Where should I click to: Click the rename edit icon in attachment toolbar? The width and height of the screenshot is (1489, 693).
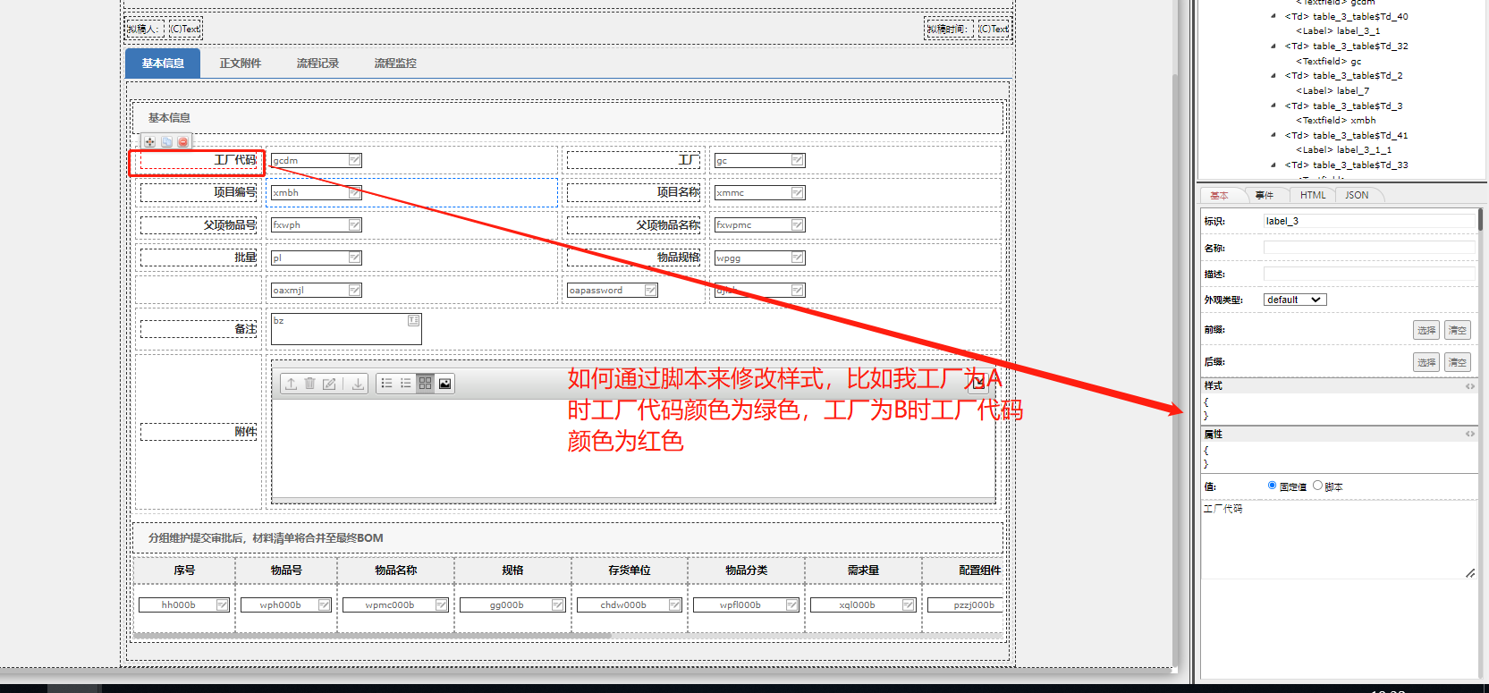[x=329, y=384]
